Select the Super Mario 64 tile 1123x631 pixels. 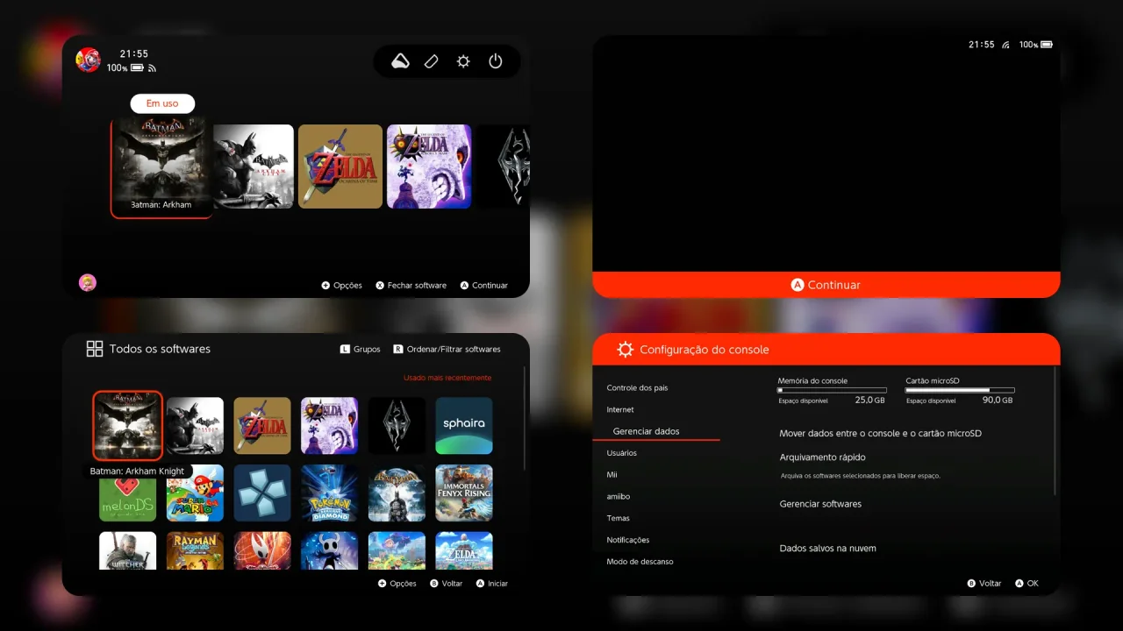[195, 493]
